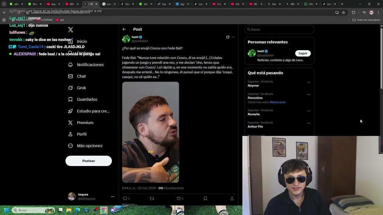The height and width of the screenshot is (215, 383).
Task: Click the Buscar search field on X
Action: click(x=279, y=29)
